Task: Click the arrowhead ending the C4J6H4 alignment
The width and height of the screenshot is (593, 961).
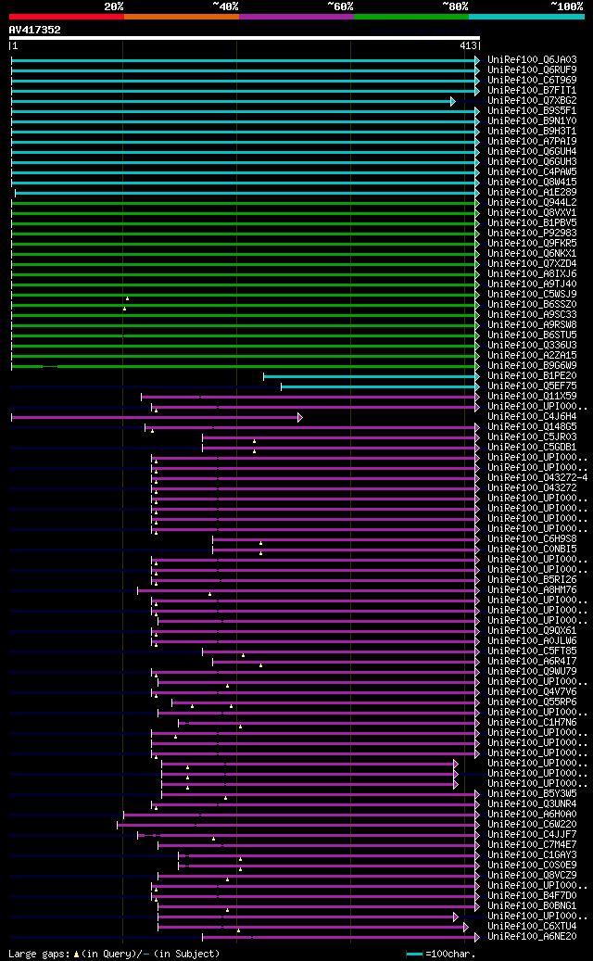Action: click(x=300, y=417)
